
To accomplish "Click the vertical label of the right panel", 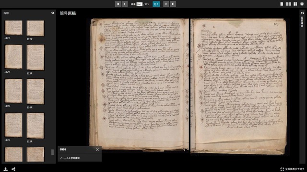I will (302, 22).
